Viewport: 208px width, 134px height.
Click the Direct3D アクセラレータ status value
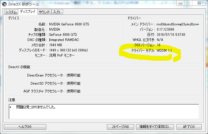pos(73,83)
